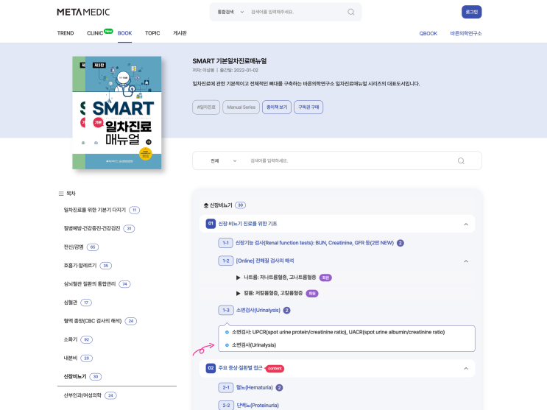Collapse chapter 01 with its chevron
Image resolution: width=547 pixels, height=410 pixels.
(x=466, y=224)
